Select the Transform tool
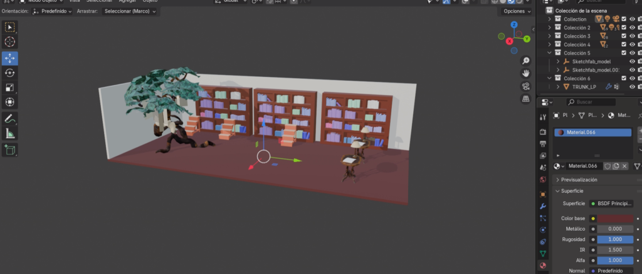This screenshot has height=274, width=642. 10,102
